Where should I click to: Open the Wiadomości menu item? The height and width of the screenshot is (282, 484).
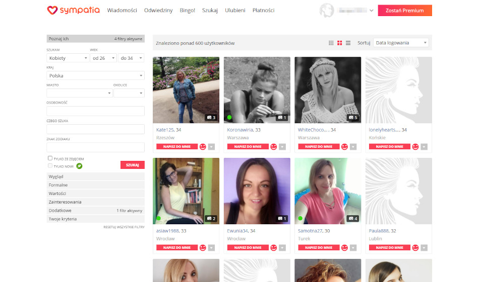(x=122, y=10)
